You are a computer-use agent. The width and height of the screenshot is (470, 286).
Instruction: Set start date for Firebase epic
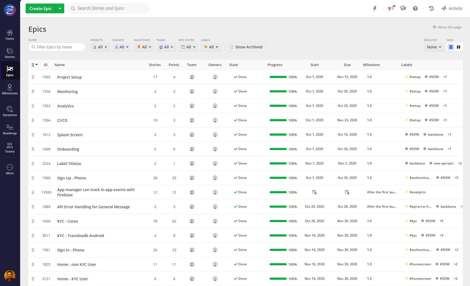314,192
